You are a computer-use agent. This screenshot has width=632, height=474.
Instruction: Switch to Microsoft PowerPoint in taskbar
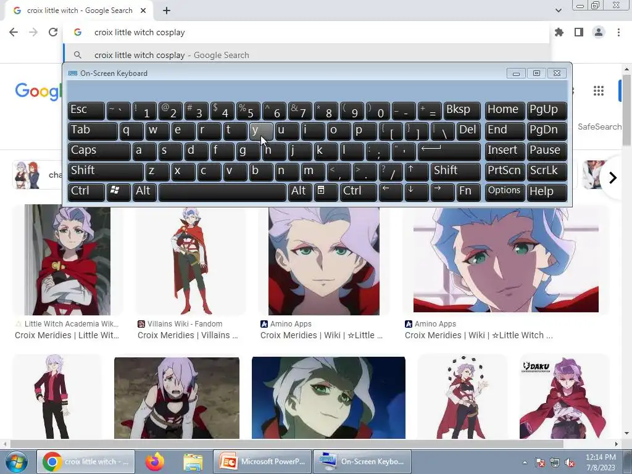(x=262, y=462)
